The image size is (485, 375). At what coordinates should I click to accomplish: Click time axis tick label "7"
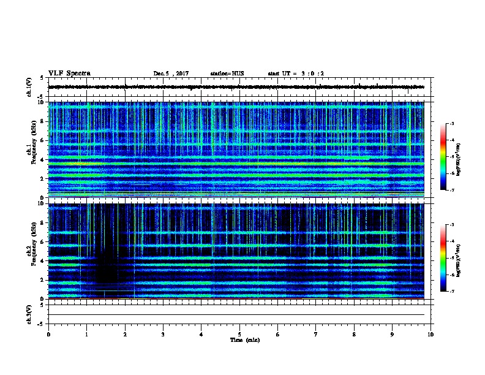pos(316,335)
